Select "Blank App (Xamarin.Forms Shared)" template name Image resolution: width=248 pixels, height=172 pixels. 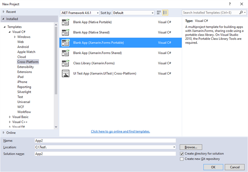pyautogui.click(x=98, y=53)
